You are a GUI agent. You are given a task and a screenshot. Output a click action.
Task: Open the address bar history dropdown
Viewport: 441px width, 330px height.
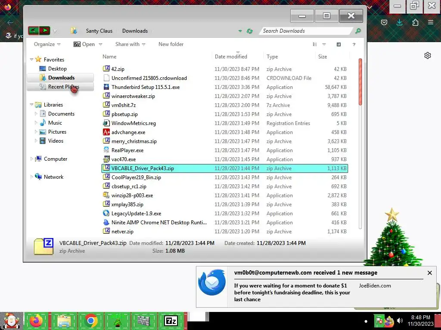click(240, 31)
